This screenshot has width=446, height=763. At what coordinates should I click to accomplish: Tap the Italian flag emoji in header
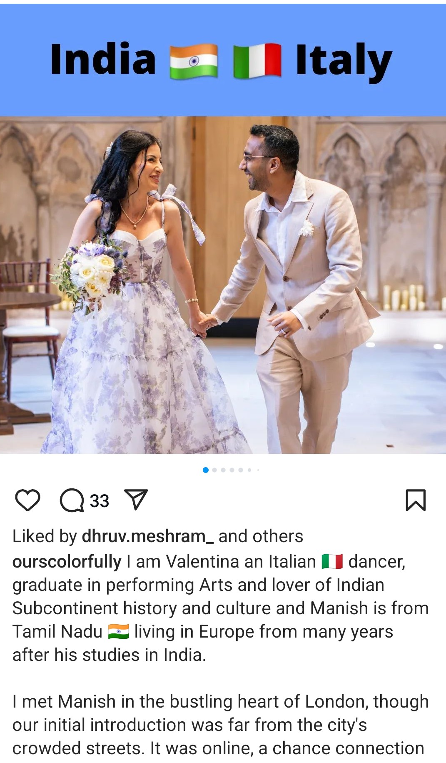(257, 61)
